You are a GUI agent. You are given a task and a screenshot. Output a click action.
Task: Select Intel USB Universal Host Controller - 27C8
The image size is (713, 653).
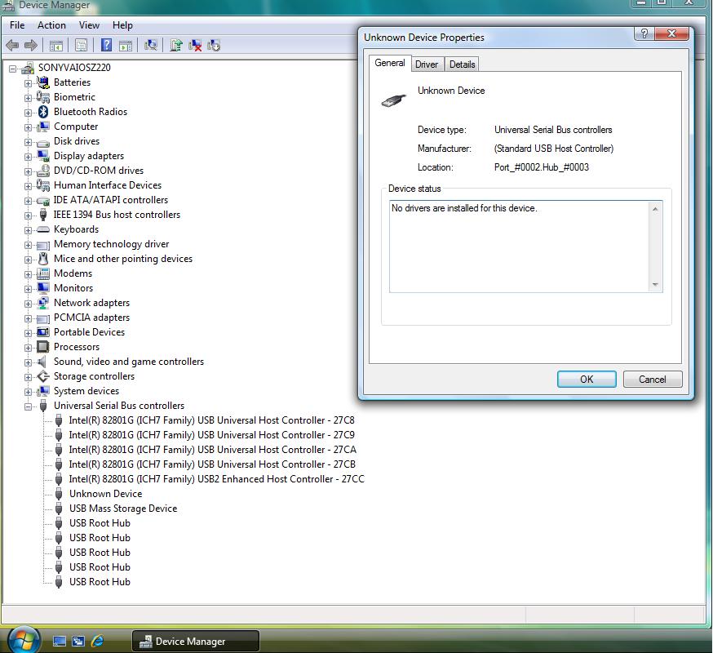(211, 420)
